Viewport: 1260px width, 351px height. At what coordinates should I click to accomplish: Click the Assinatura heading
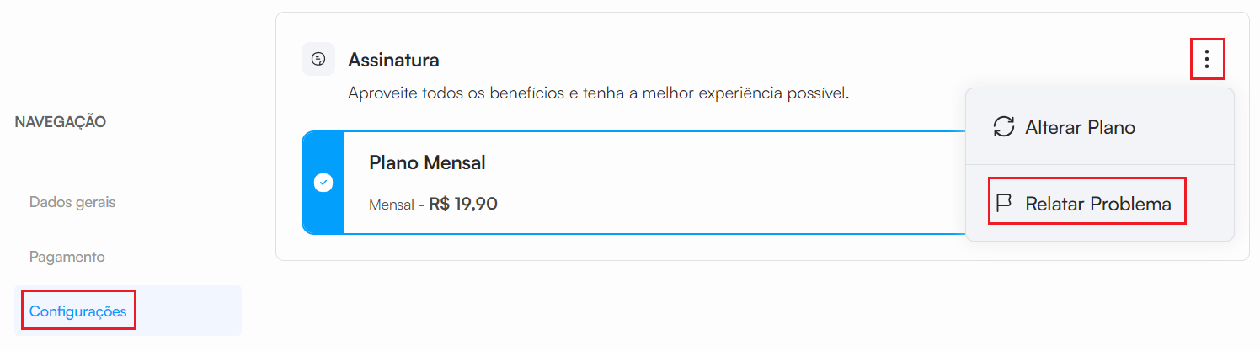point(393,60)
